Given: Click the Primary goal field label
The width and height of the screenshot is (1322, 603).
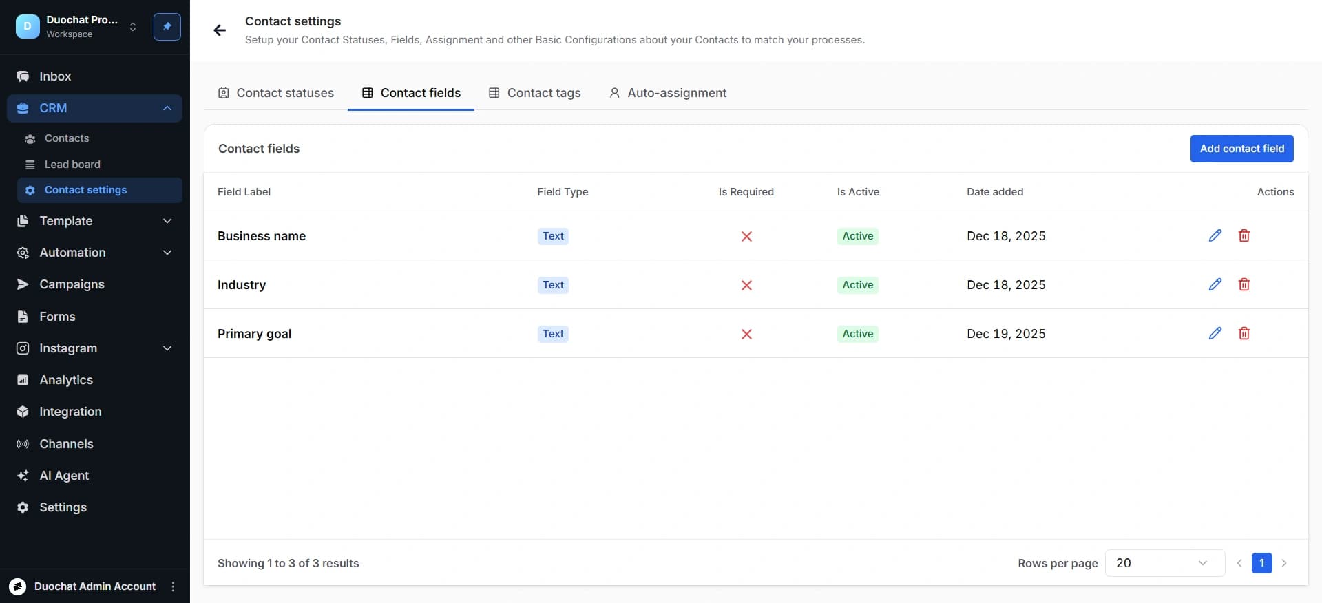Looking at the screenshot, I should (254, 334).
